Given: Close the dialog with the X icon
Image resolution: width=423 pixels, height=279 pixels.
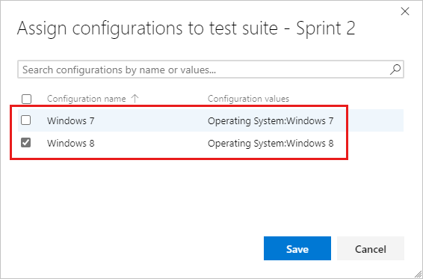Looking at the screenshot, I should pos(405,11).
